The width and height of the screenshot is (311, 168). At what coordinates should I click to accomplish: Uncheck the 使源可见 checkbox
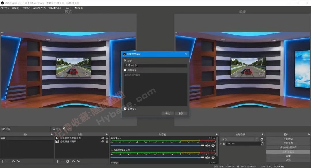124,109
